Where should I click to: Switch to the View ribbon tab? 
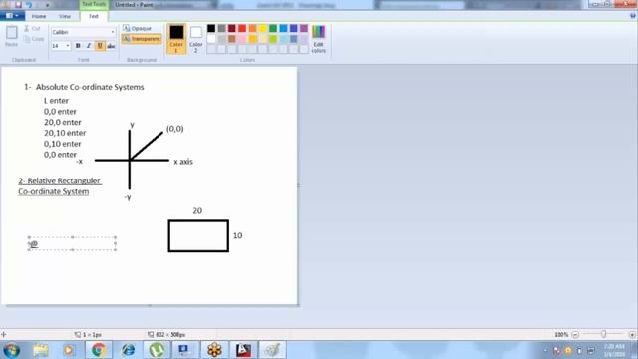pyautogui.click(x=64, y=16)
